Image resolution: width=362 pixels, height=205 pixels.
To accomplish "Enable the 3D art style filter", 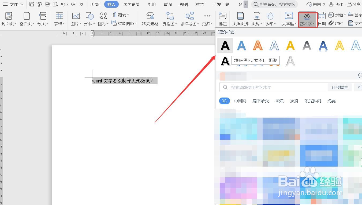I will pyautogui.click(x=224, y=101).
